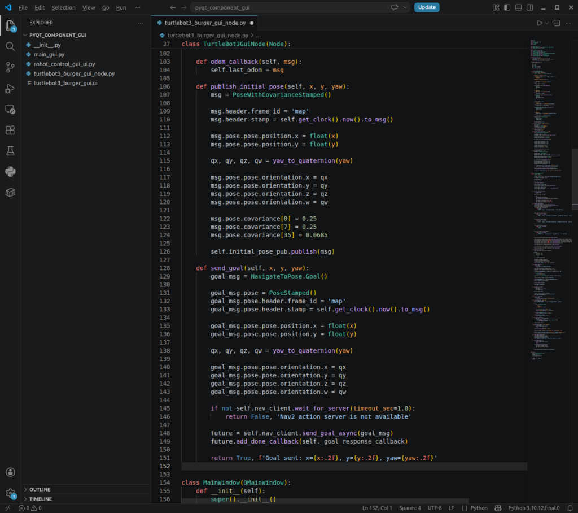Run the Python file with play icon
Viewport: 578px width, 513px height.
[x=540, y=23]
